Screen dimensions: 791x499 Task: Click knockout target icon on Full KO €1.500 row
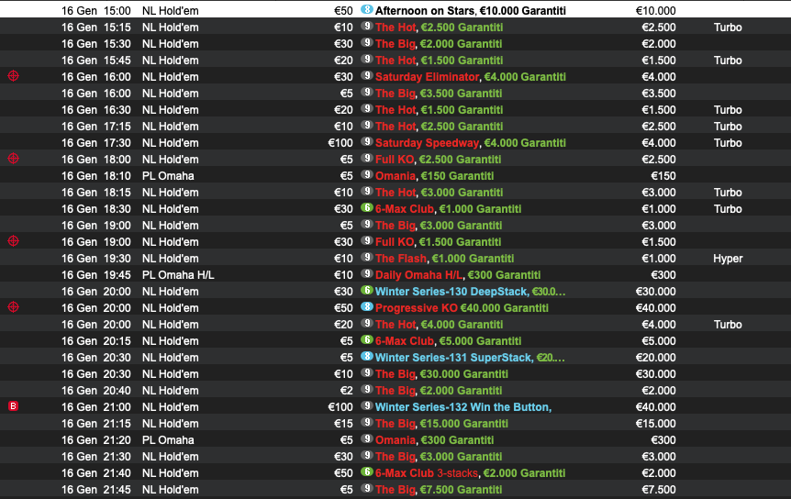(x=14, y=241)
